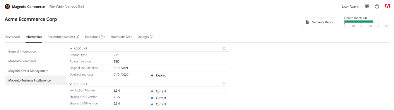This screenshot has height=110, width=394.
Task: View the Outages (2) tab
Action: [x=145, y=37]
